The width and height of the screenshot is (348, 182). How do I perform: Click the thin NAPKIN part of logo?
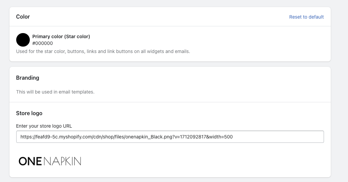tap(62, 161)
